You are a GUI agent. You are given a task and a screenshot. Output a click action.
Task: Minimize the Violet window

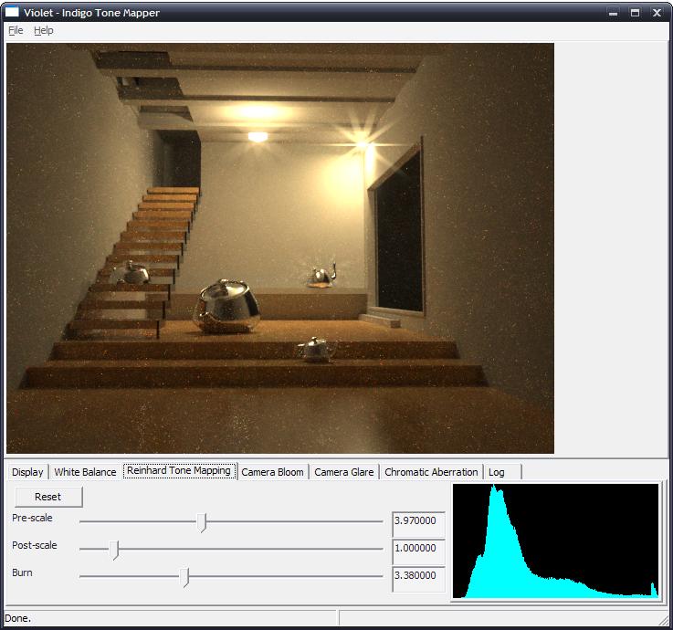[x=614, y=13]
